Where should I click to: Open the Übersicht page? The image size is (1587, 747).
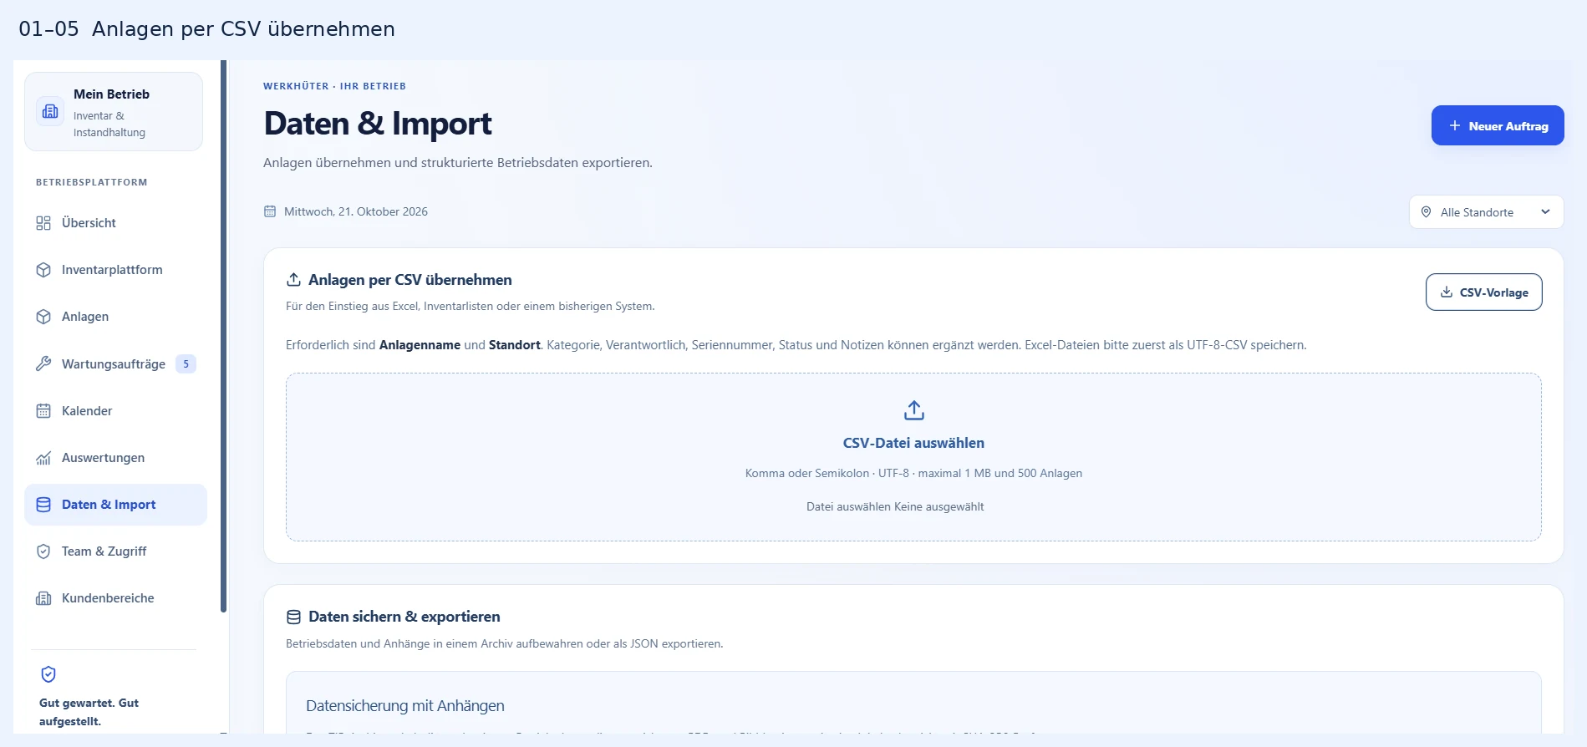coord(115,223)
